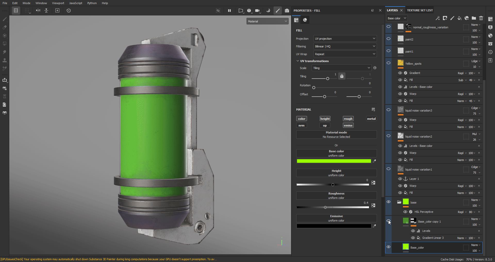Click the tiling lock icon
The height and width of the screenshot is (262, 495).
(x=342, y=76)
